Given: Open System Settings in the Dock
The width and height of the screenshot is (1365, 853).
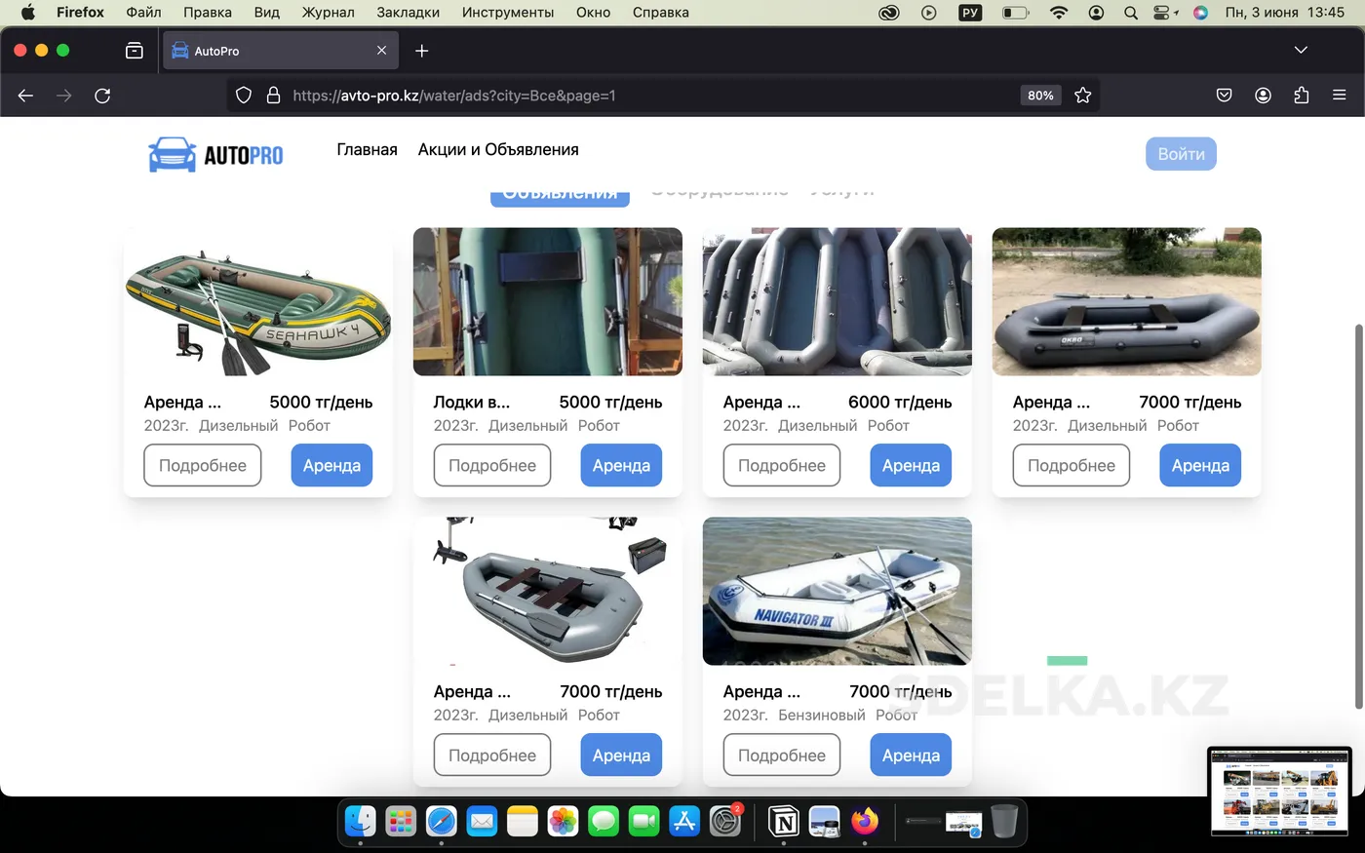Looking at the screenshot, I should tap(725, 822).
